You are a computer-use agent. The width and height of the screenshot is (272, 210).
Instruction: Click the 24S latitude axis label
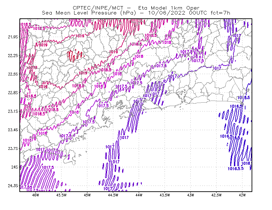(x=15, y=167)
